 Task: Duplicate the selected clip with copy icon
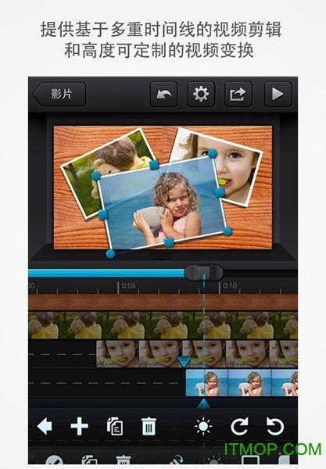[x=115, y=426]
